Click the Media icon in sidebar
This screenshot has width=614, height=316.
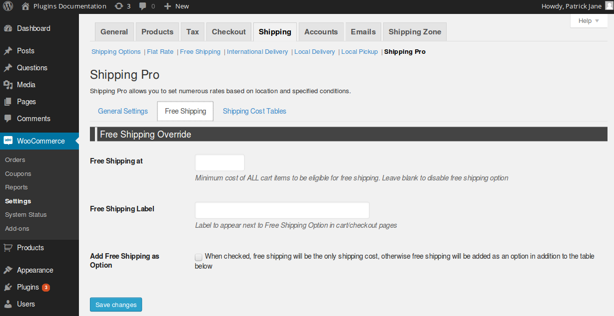8,85
